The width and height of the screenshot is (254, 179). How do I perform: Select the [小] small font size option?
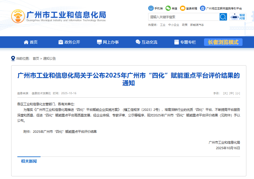237,93
